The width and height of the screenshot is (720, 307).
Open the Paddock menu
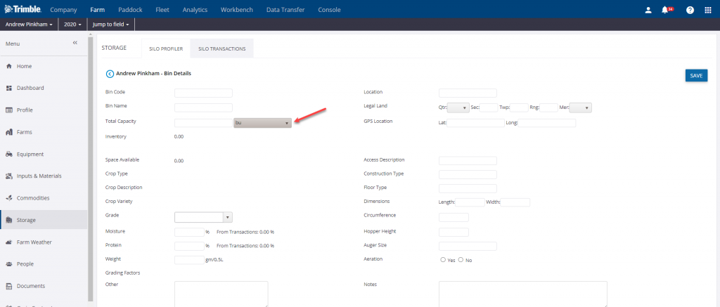click(130, 10)
